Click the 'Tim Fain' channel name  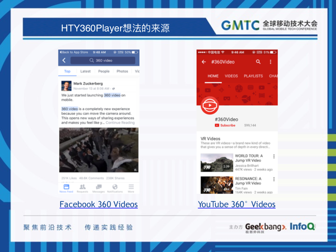point(241,188)
